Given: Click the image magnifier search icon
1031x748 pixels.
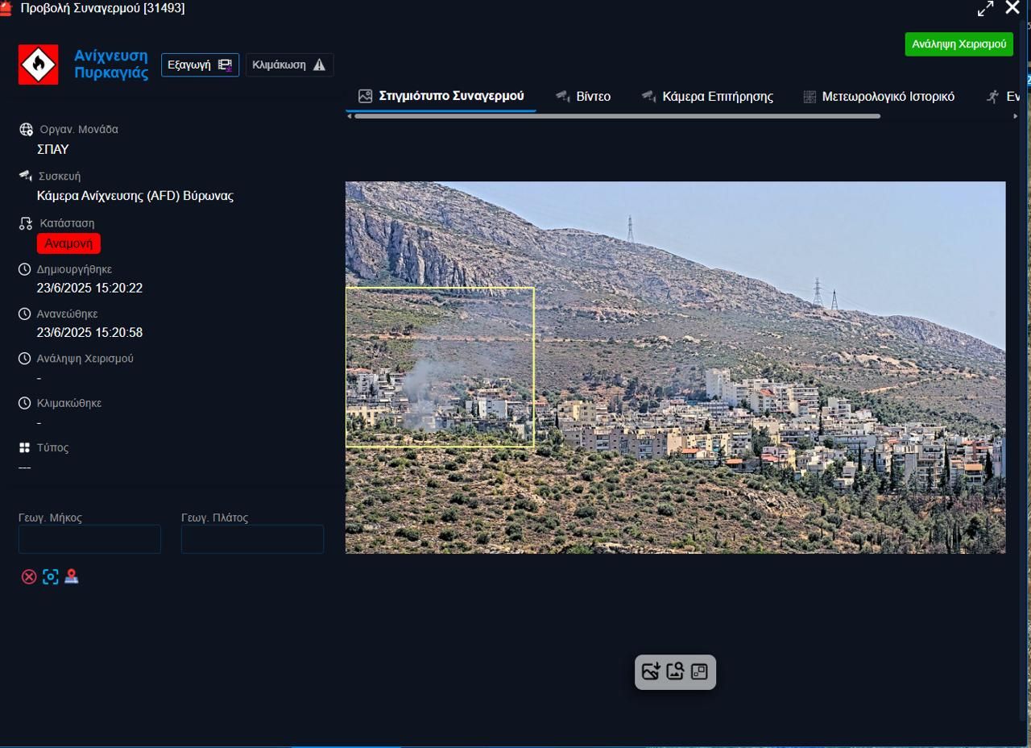Looking at the screenshot, I should tap(675, 671).
